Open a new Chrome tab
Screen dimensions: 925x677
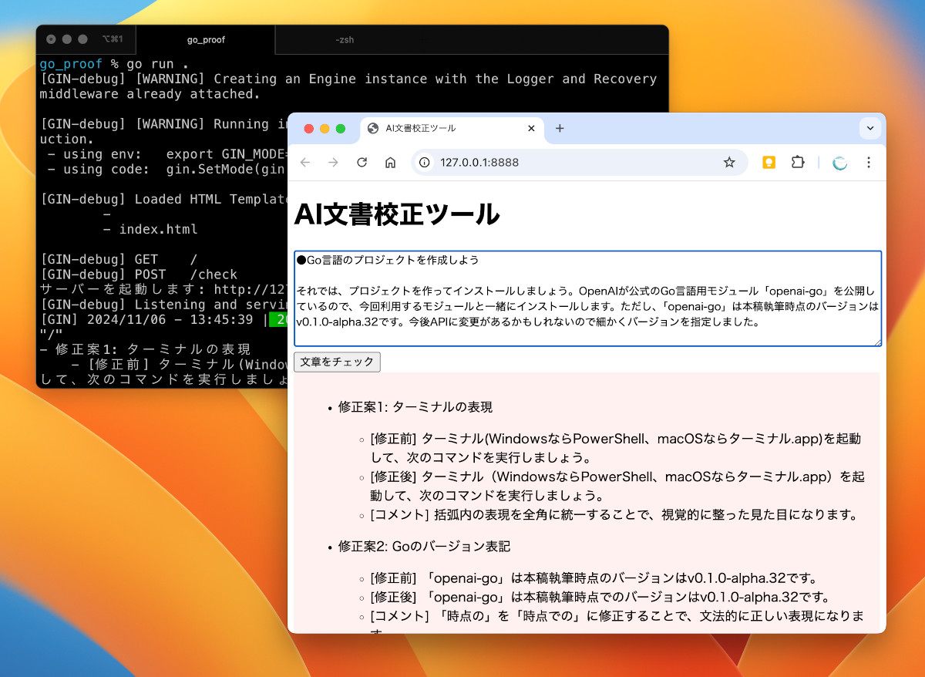tap(560, 129)
